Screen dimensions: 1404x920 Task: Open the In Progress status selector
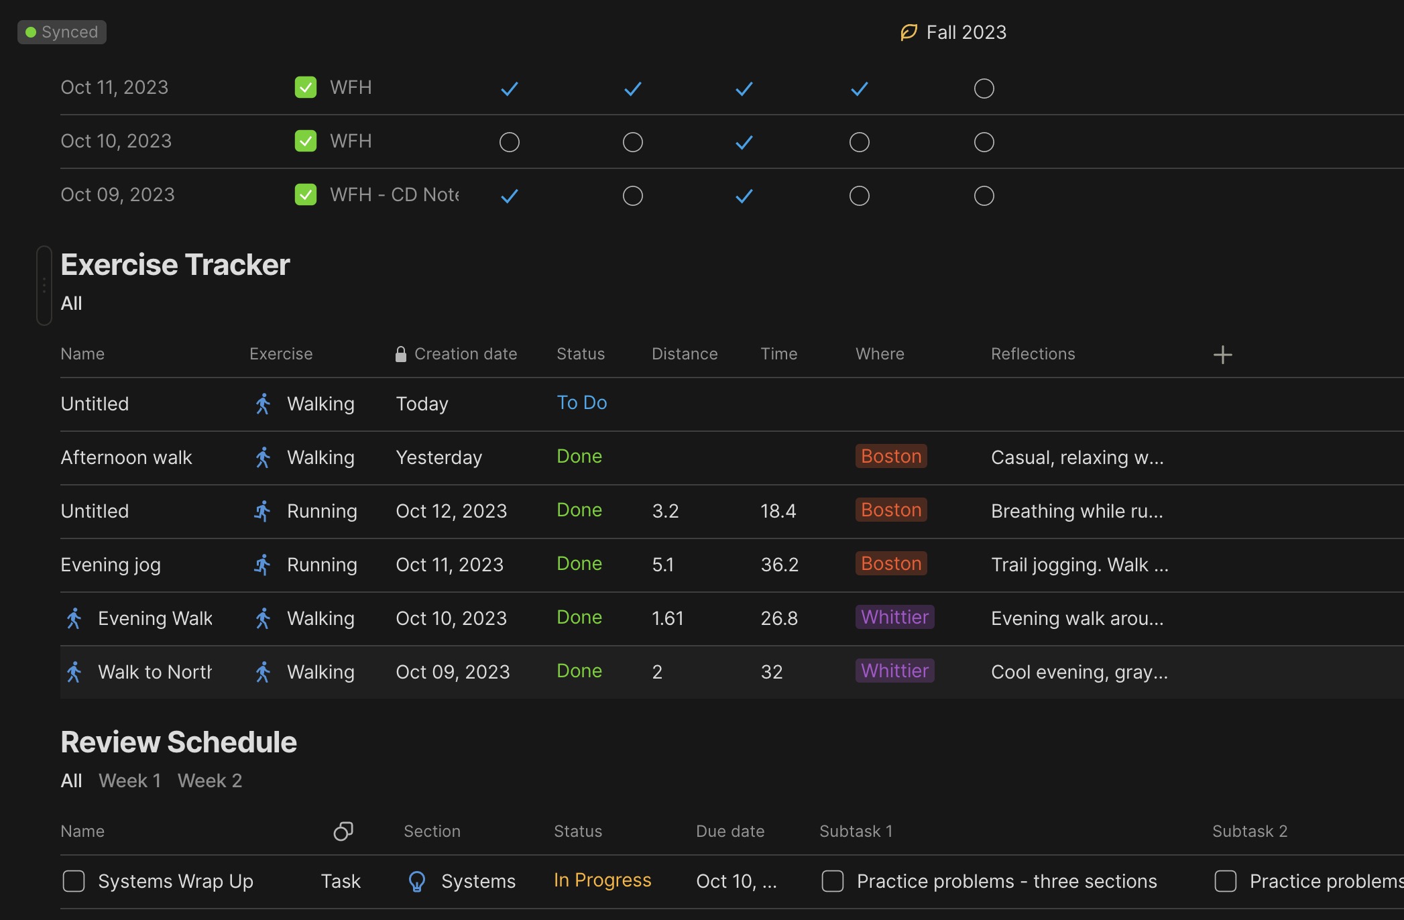click(603, 880)
